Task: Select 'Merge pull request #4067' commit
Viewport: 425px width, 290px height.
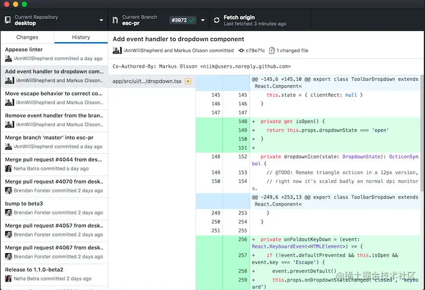Action: pyautogui.click(x=54, y=252)
